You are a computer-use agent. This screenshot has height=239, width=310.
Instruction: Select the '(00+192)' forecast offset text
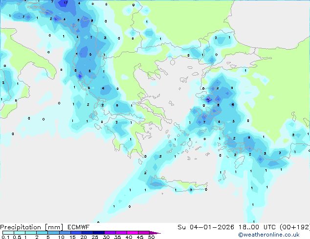pyautogui.click(x=295, y=227)
